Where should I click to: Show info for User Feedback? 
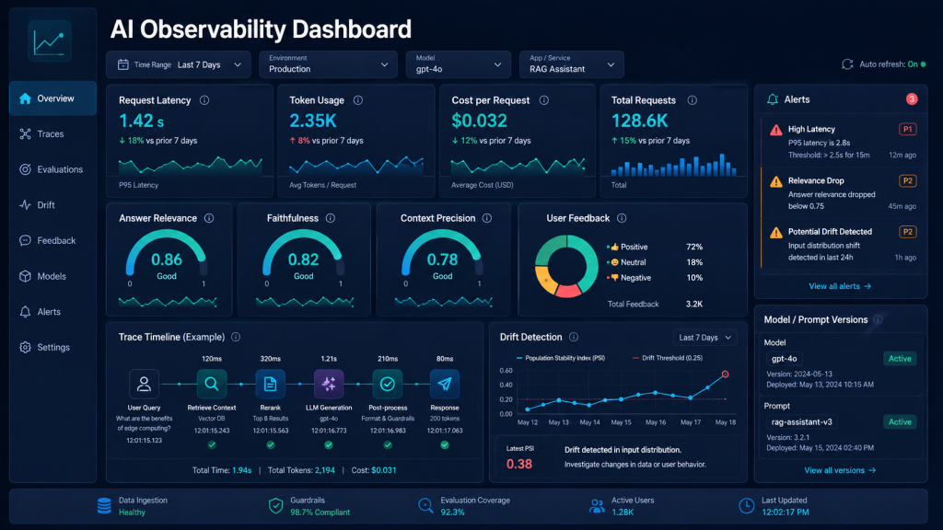pyautogui.click(x=622, y=218)
